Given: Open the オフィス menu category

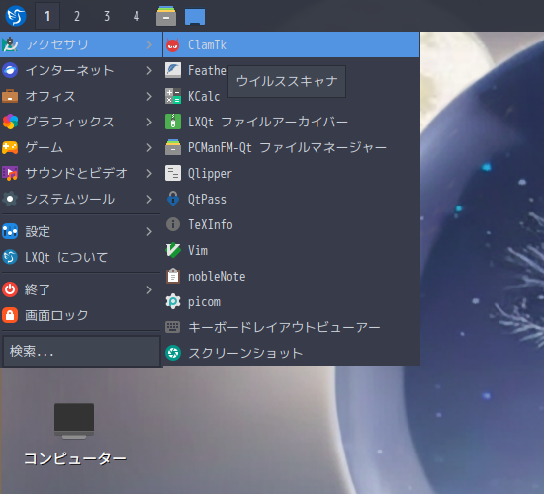Looking at the screenshot, I should (x=81, y=96).
